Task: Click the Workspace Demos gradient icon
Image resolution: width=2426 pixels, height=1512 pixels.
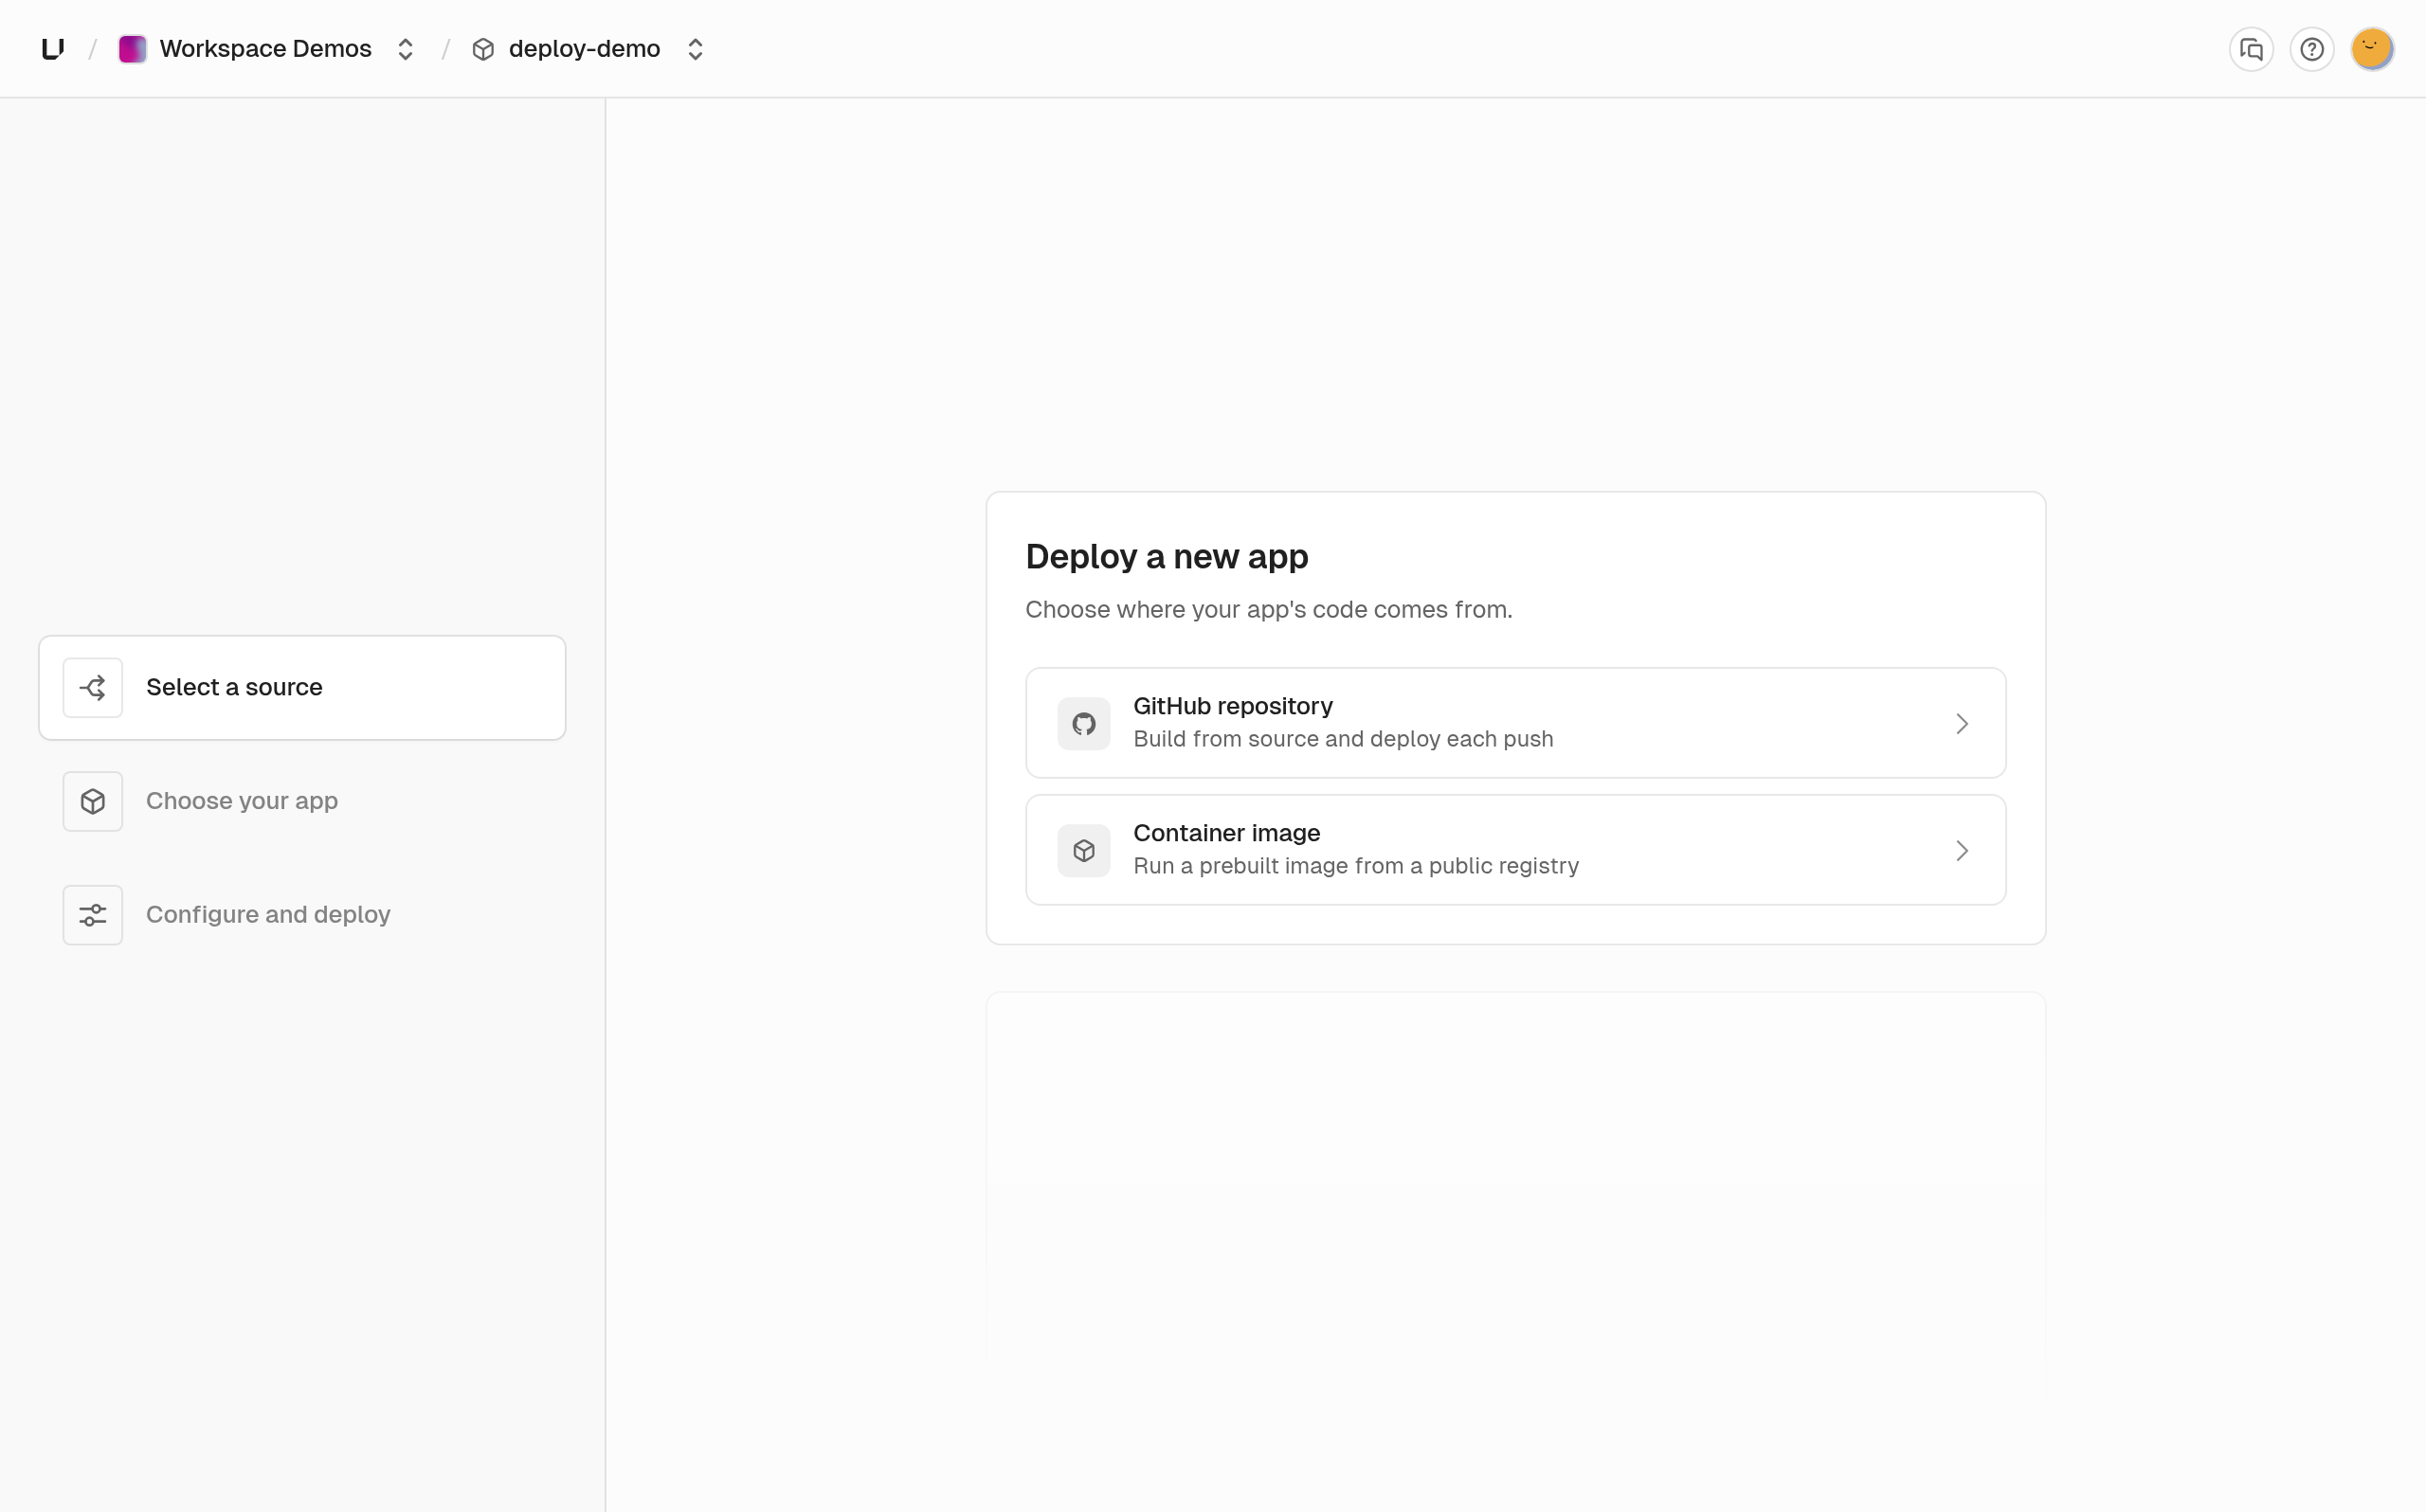Action: pos(132,49)
